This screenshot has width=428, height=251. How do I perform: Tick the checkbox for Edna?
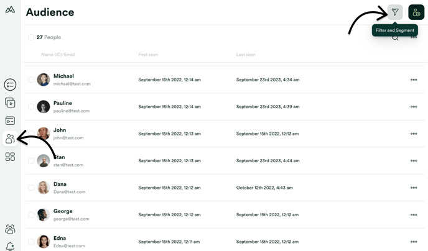pos(31,242)
